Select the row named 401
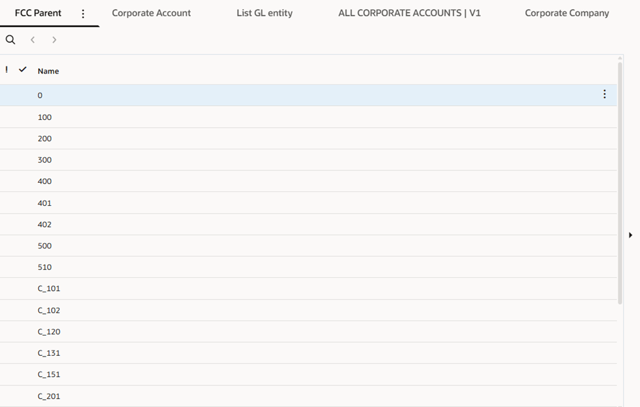The image size is (640, 407). point(45,203)
